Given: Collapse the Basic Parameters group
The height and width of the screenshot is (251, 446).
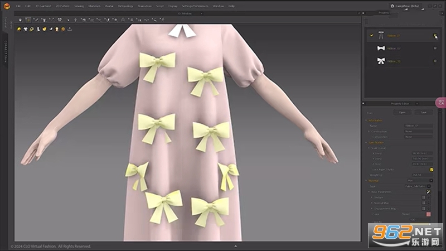Looking at the screenshot, I should [x=369, y=192].
